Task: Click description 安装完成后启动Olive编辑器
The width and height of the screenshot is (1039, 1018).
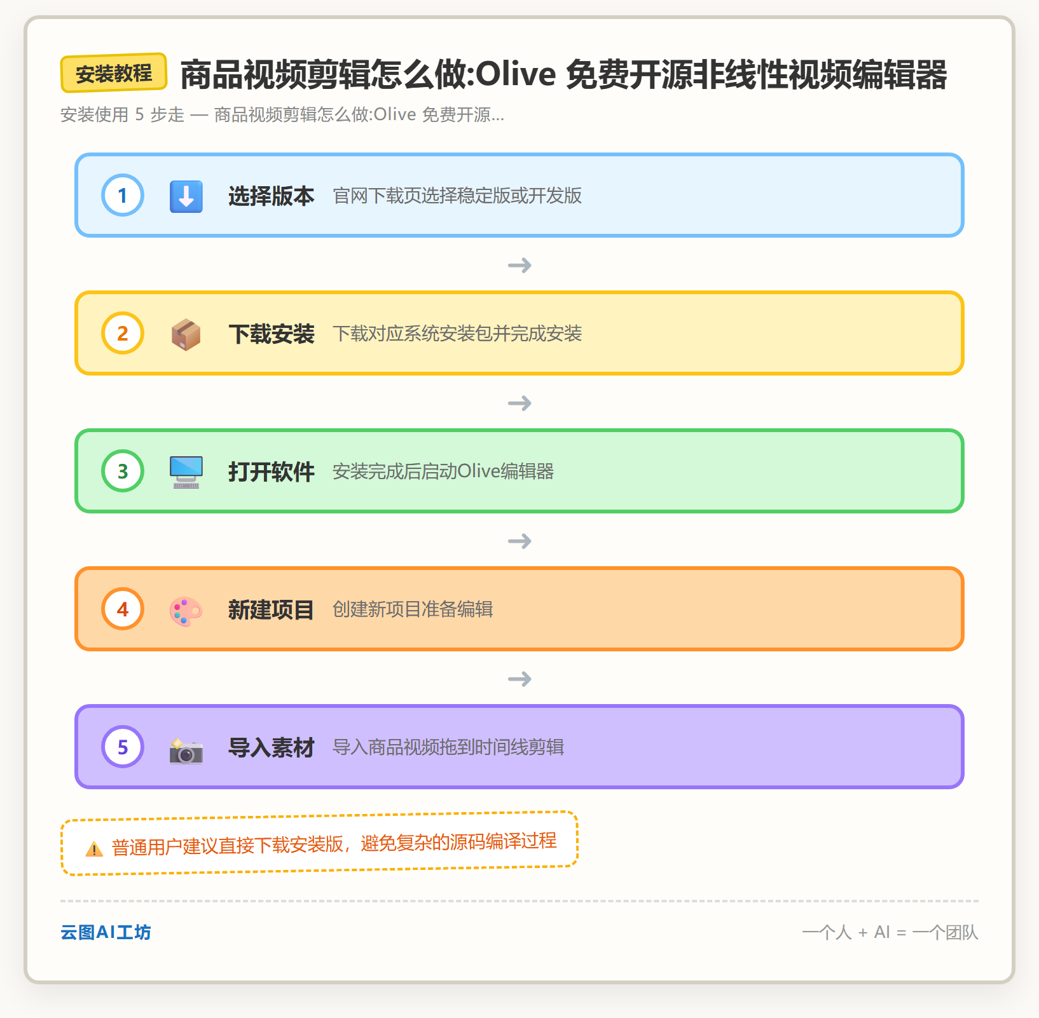Action: point(443,472)
